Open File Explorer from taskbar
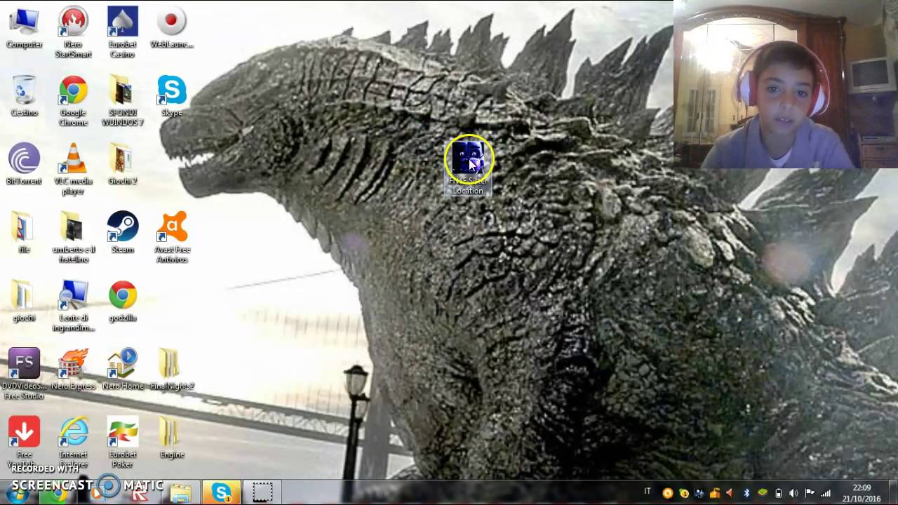The width and height of the screenshot is (898, 505). (180, 493)
